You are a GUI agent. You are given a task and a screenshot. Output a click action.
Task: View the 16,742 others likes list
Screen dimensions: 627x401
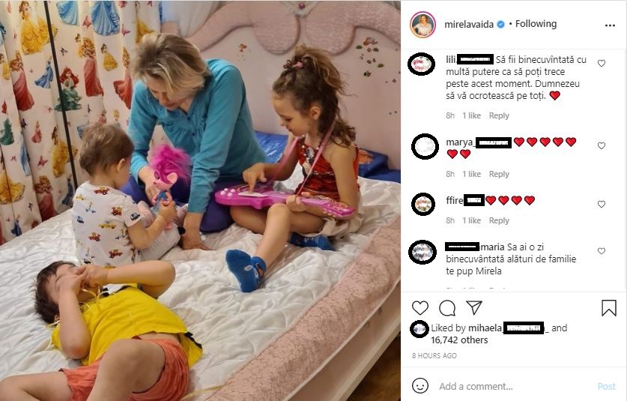pos(459,340)
